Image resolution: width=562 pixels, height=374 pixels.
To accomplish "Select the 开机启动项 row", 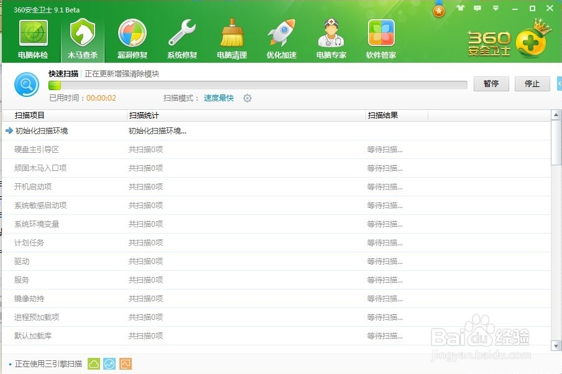I will tap(277, 186).
